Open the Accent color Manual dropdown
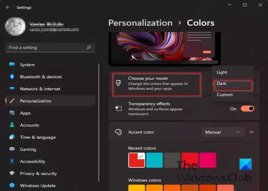This screenshot has width=268, height=191. (x=223, y=132)
